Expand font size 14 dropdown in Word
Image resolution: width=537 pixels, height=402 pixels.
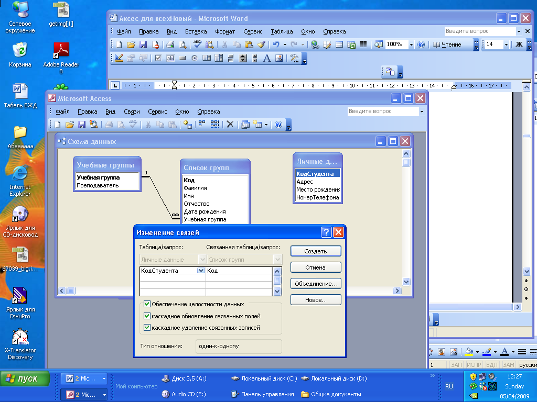coord(506,44)
